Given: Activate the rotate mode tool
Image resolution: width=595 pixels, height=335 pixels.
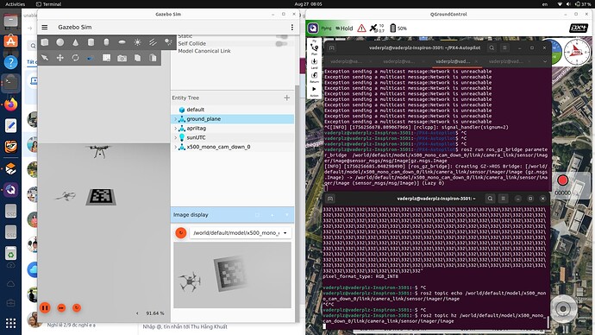Looking at the screenshot, I should 76,58.
